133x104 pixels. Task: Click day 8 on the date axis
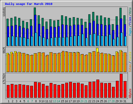point(36,101)
